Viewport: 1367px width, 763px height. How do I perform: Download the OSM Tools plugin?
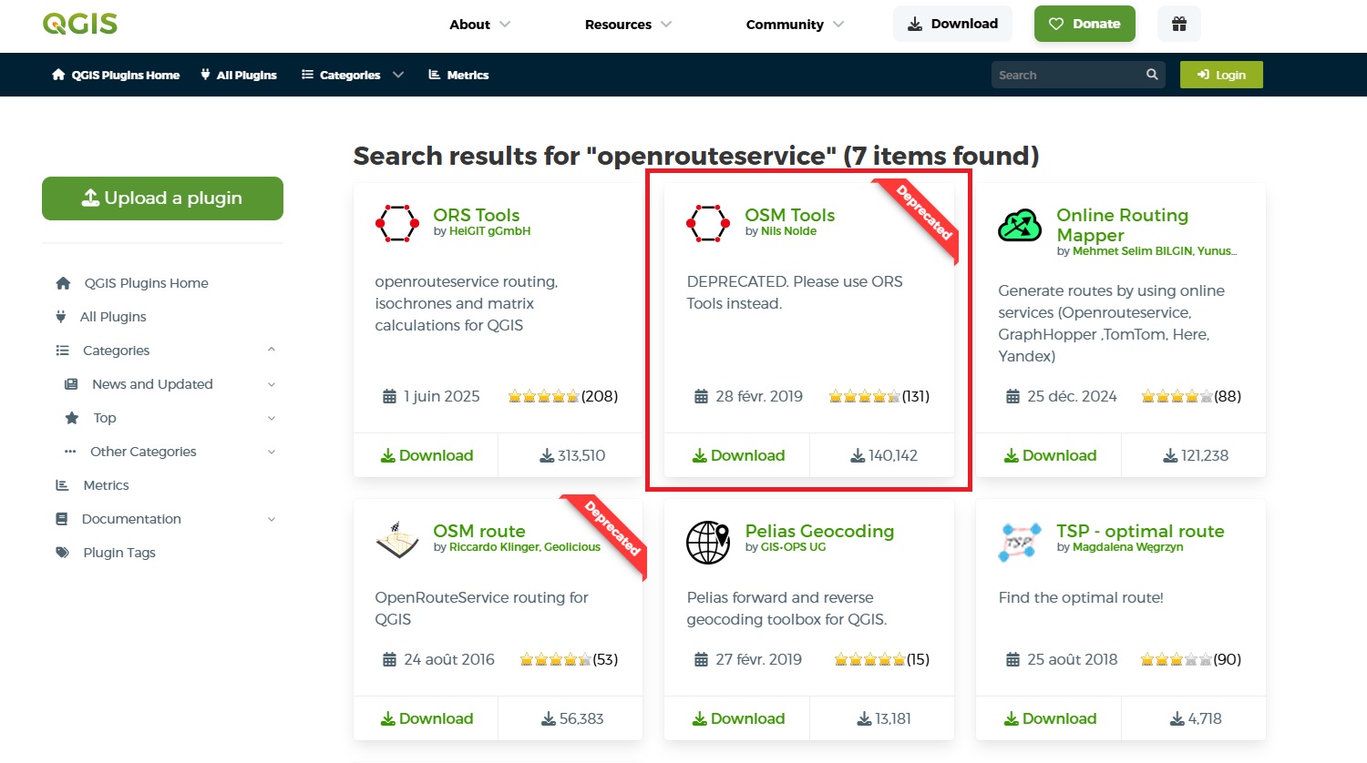(x=738, y=455)
